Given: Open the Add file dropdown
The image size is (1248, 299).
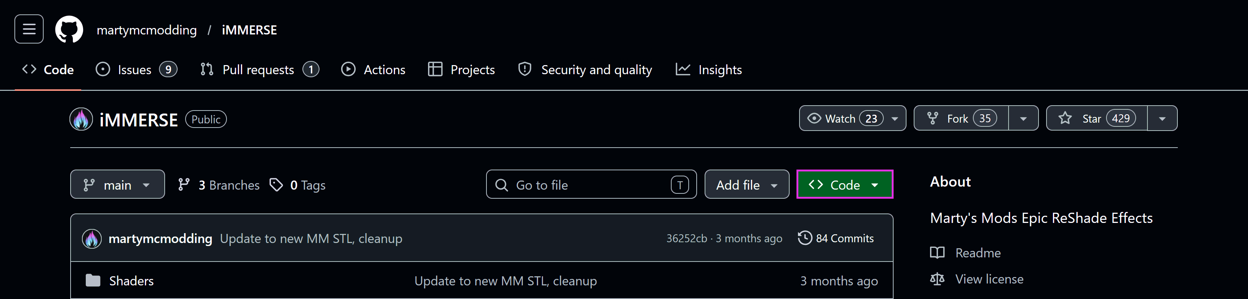Looking at the screenshot, I should 747,185.
